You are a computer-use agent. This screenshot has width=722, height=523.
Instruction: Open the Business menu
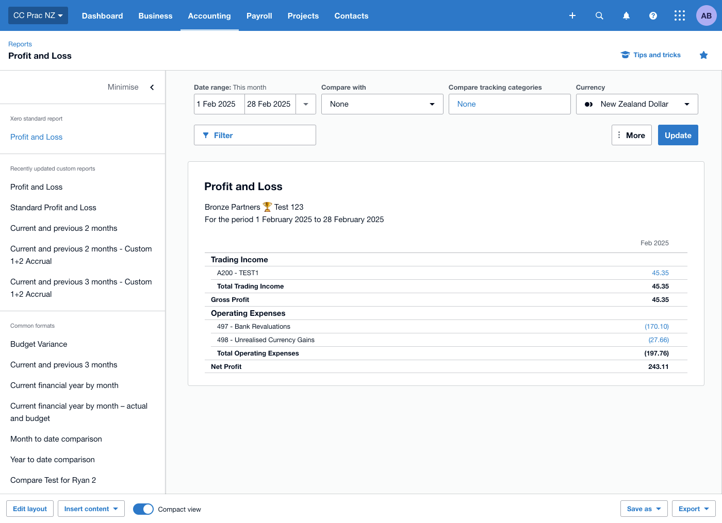(155, 16)
